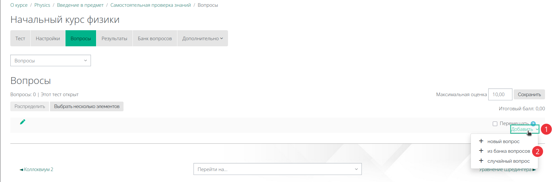
Task: Click the Physics breadcrumb link
Action: pyautogui.click(x=42, y=5)
